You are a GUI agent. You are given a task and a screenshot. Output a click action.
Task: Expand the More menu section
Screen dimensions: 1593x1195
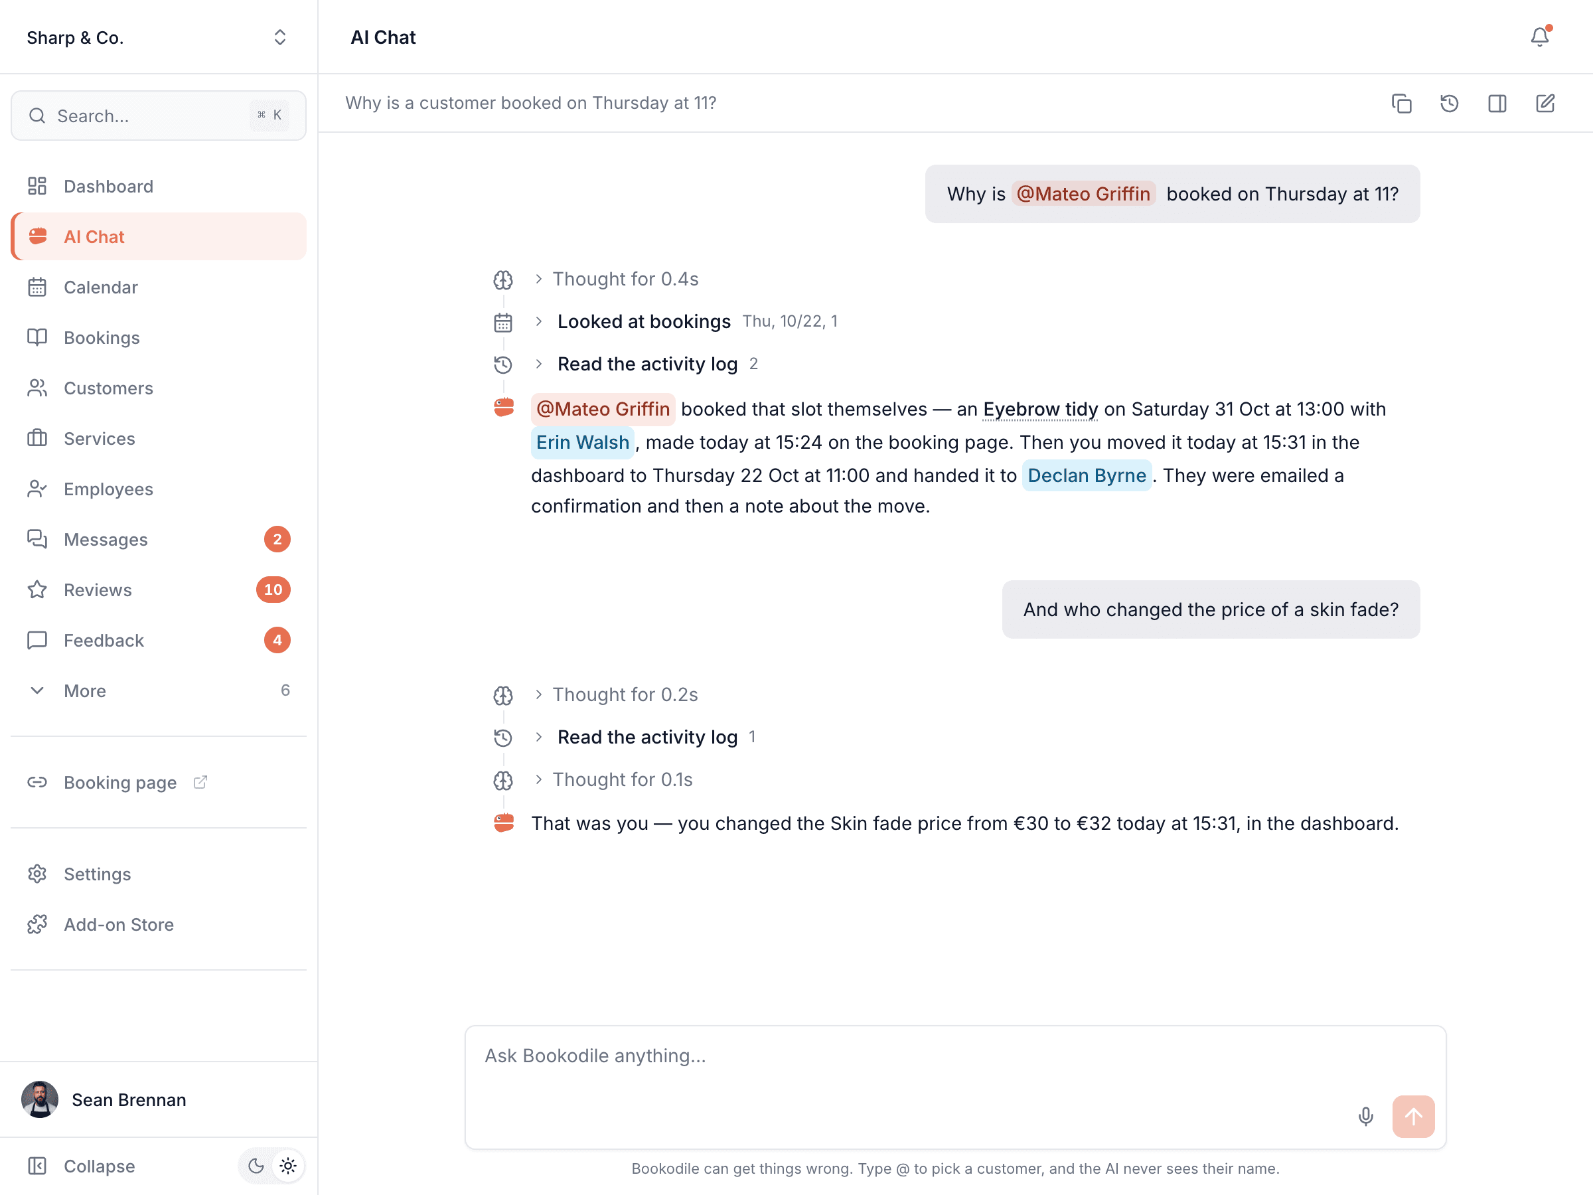click(159, 691)
